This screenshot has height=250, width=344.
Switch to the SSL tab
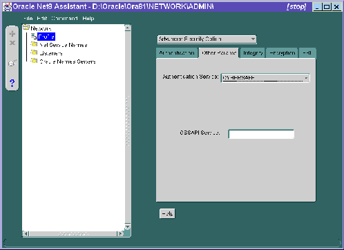click(x=307, y=53)
